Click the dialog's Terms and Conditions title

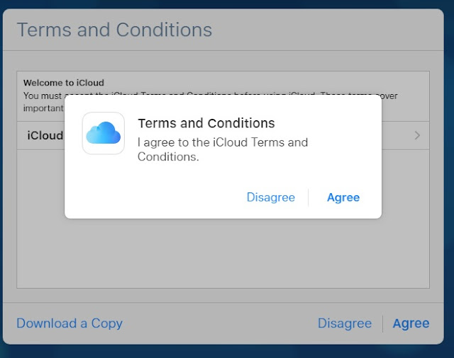(x=206, y=123)
